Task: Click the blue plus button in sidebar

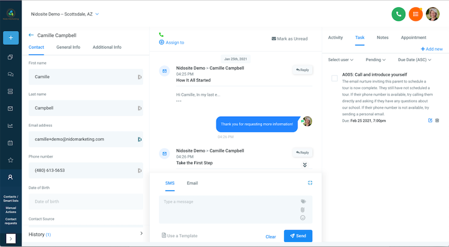Action: [10, 38]
